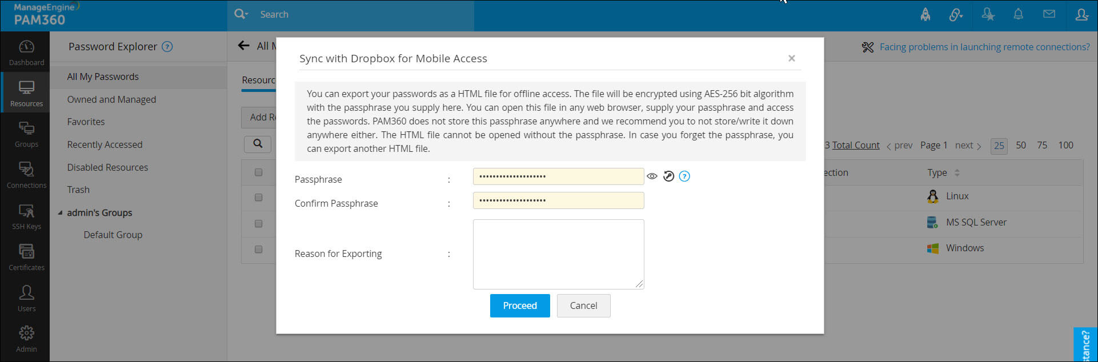Viewport: 1098px width, 362px height.
Task: Select Owned and Managed in Password Explorer
Action: 111,99
